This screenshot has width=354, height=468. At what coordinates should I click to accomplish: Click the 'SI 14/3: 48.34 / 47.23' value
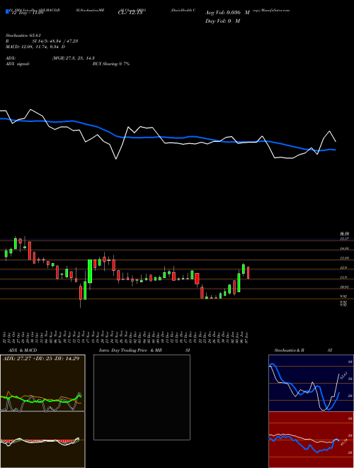coord(55,41)
